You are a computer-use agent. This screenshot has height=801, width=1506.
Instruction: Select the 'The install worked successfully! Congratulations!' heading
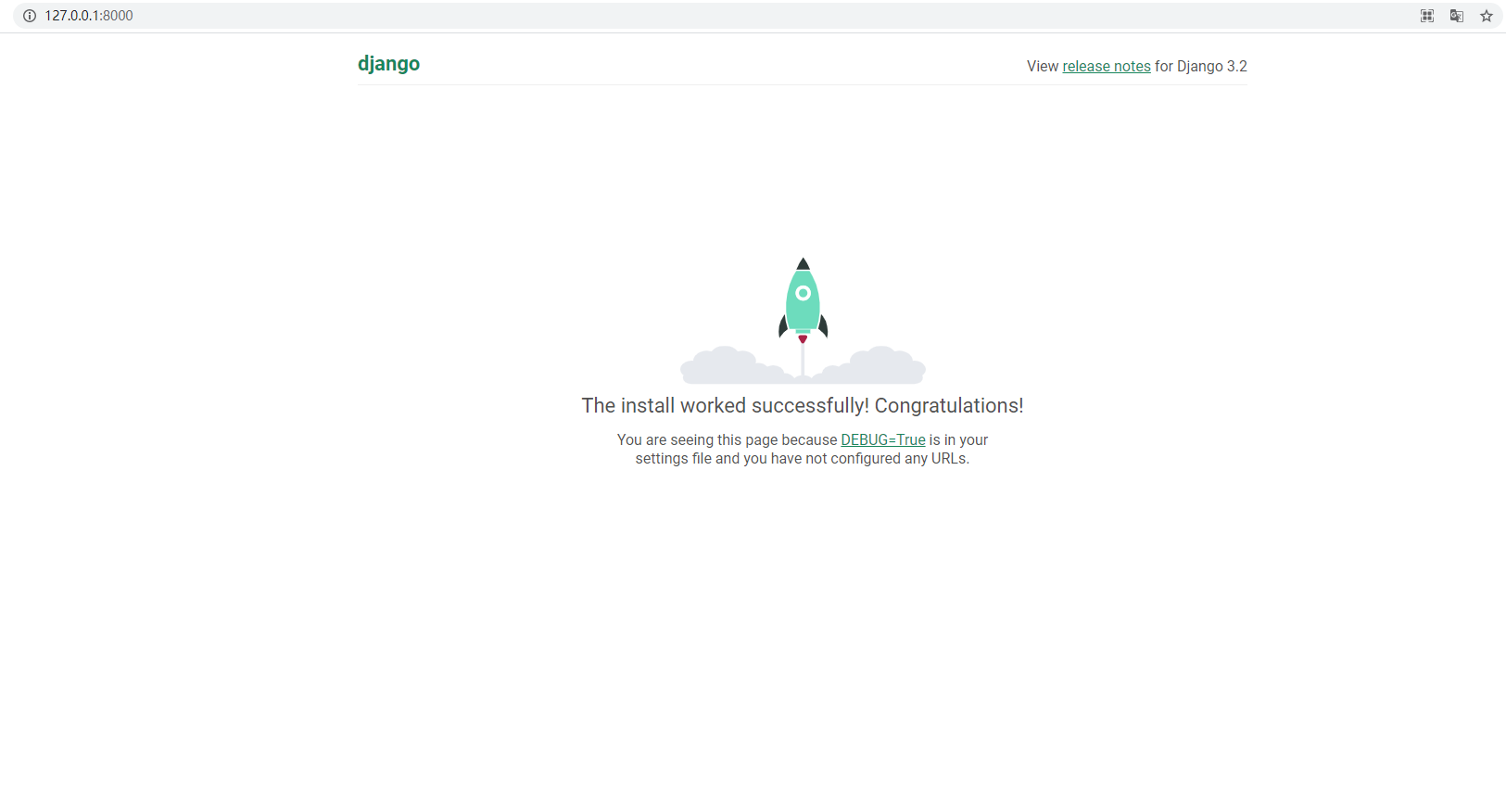[x=803, y=406]
